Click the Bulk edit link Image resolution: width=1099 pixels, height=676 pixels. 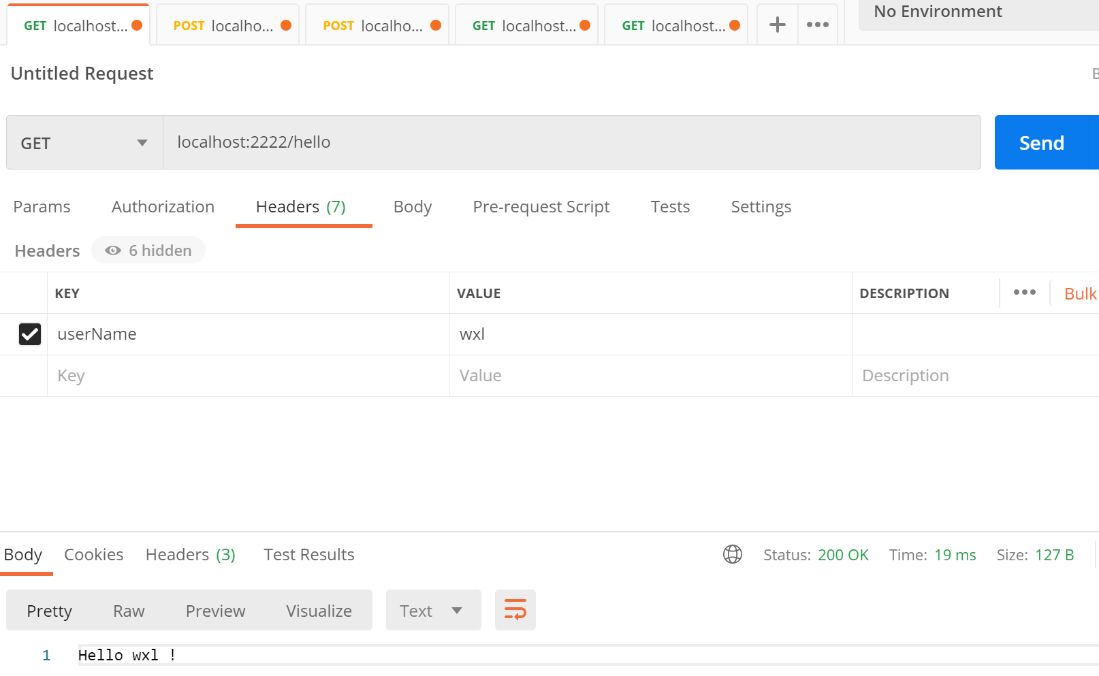[1080, 293]
